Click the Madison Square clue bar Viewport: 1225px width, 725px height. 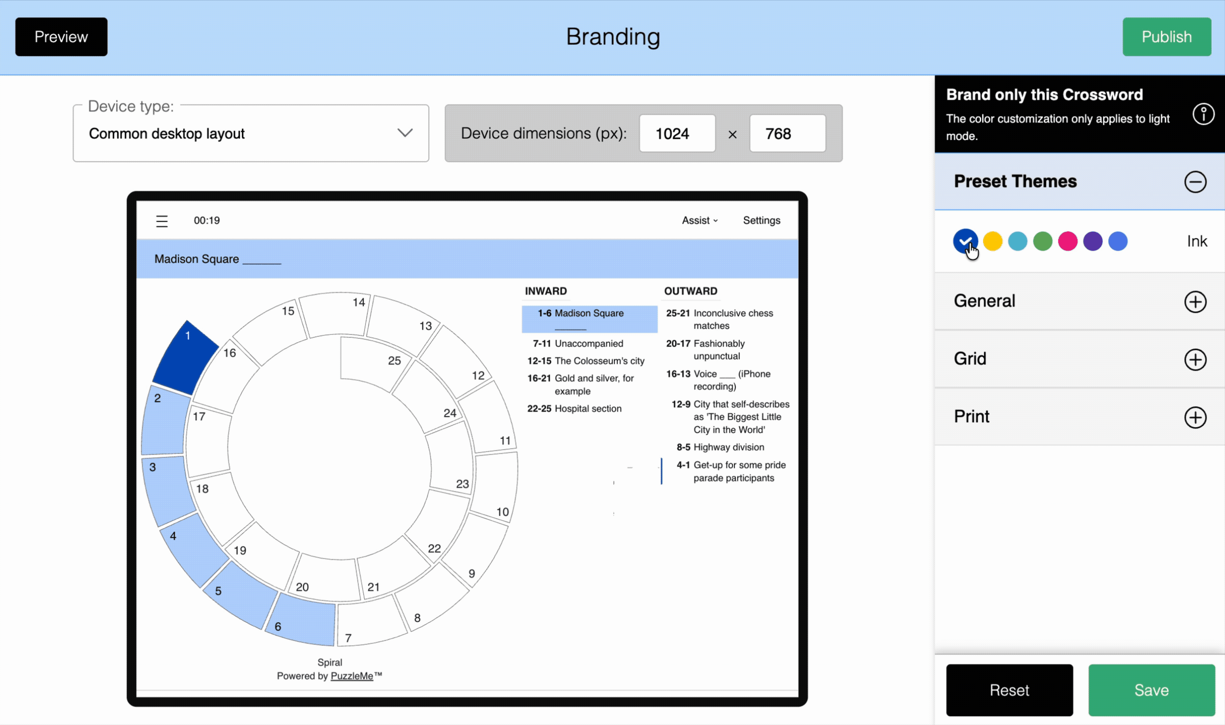pos(467,259)
